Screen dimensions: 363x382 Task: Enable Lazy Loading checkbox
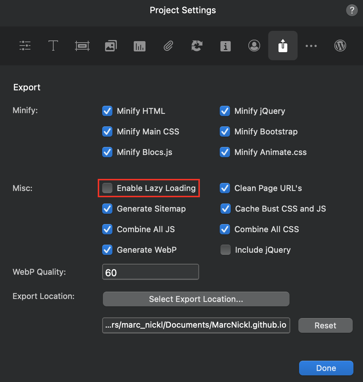[107, 188]
